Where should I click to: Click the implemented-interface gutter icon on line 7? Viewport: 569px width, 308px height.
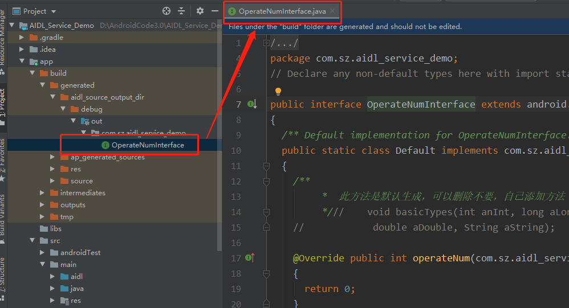pos(252,104)
